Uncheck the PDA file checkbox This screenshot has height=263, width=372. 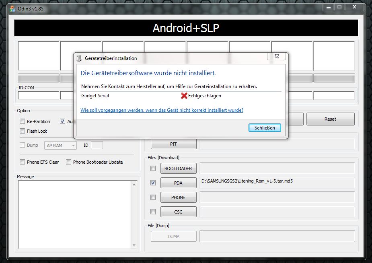[153, 183]
